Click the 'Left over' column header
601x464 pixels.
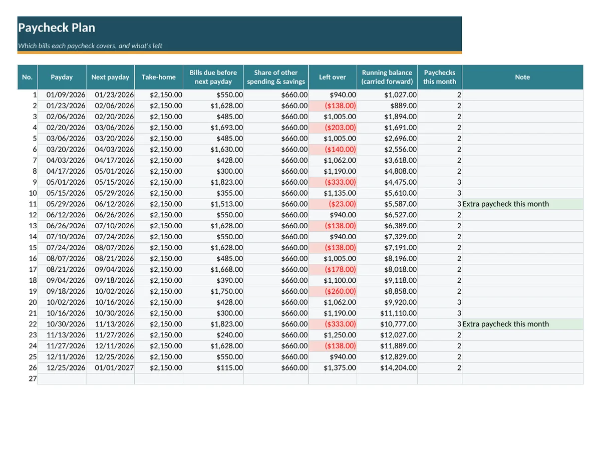[x=333, y=77]
